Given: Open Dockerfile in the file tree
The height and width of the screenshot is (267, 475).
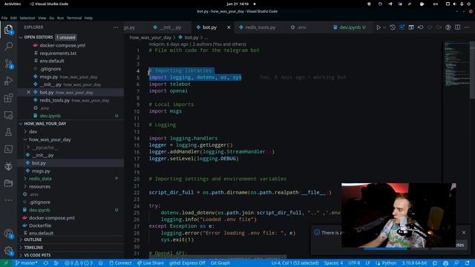Looking at the screenshot, I should click(40, 225).
